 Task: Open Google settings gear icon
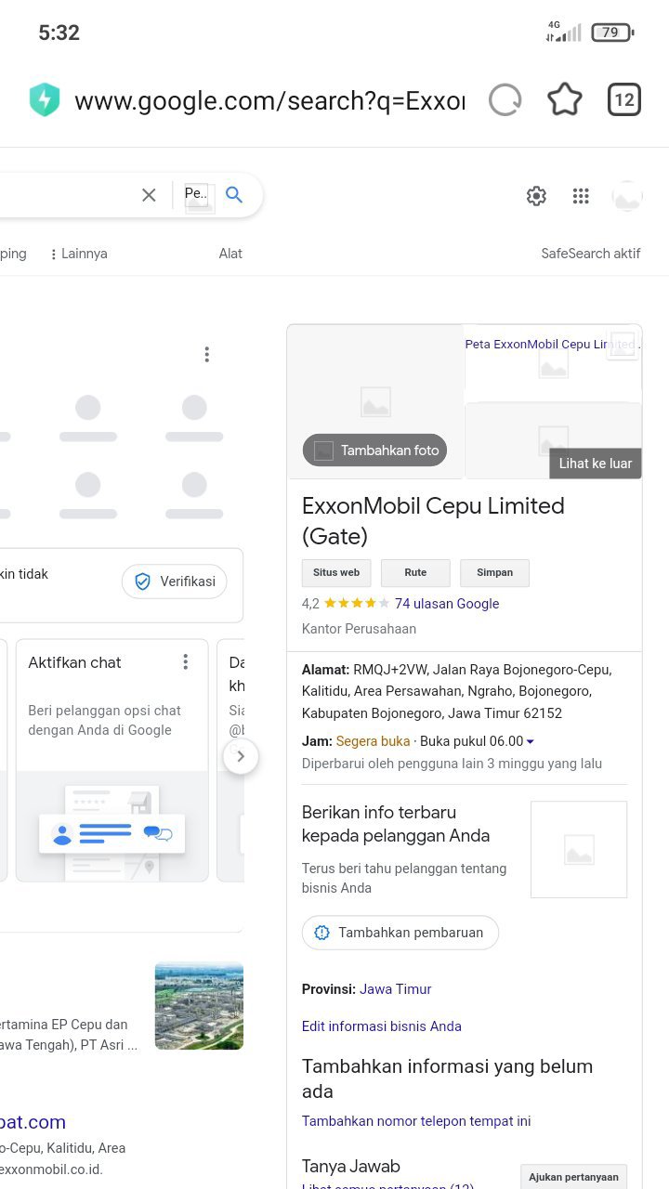[536, 196]
